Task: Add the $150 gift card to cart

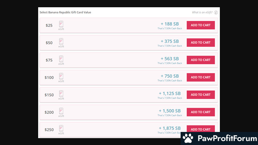Action: pos(201,95)
